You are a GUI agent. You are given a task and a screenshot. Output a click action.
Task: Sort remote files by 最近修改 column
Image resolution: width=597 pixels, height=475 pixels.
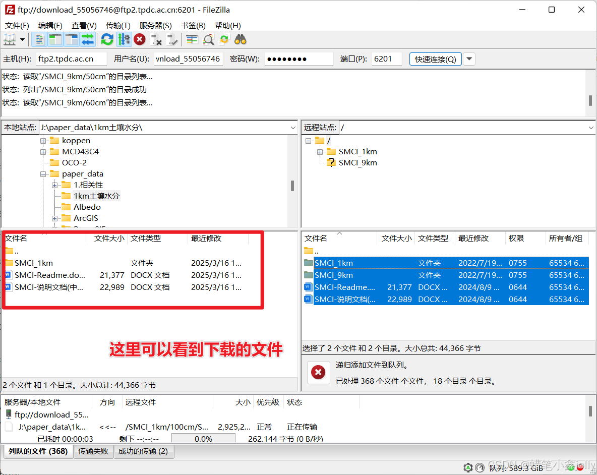coord(480,239)
